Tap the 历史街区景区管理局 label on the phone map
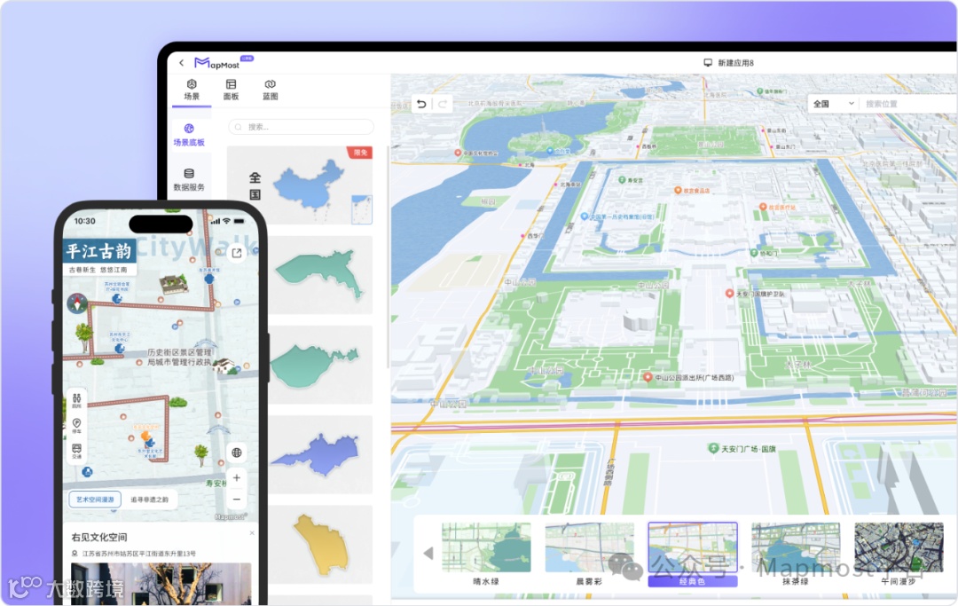This screenshot has width=958, height=606. click(178, 358)
